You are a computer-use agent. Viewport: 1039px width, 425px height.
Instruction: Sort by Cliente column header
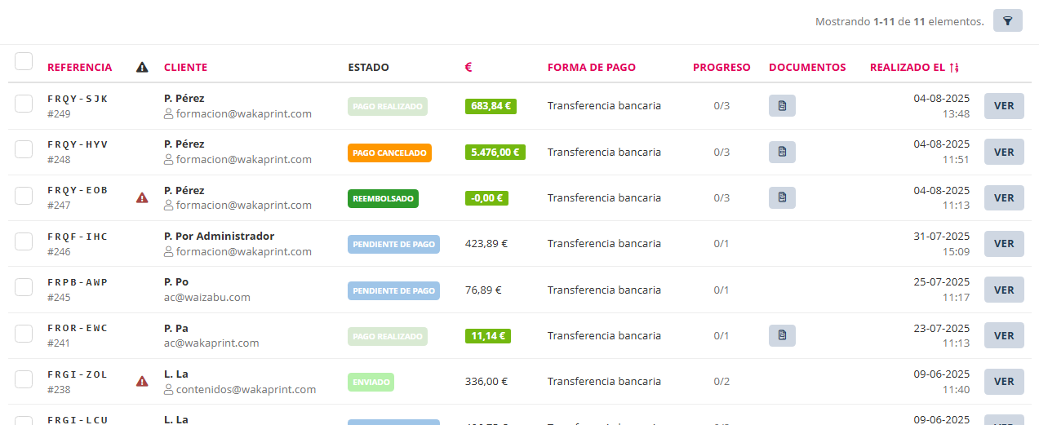coord(185,68)
